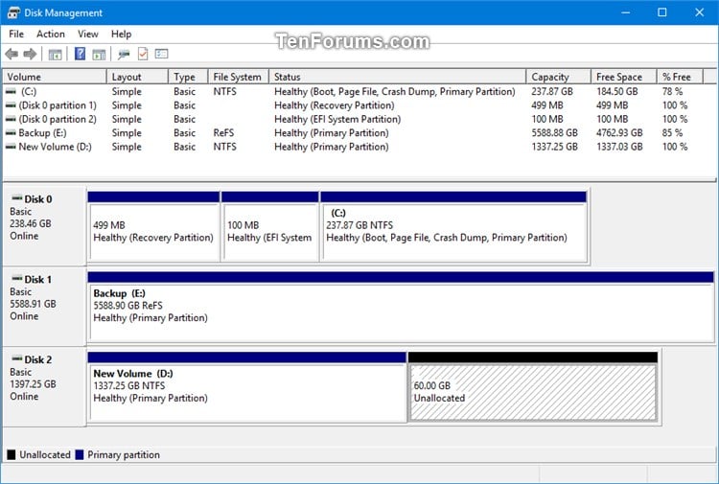719x484 pixels.
Task: Click drive icon beside Backup (E:) row
Action: [x=11, y=133]
